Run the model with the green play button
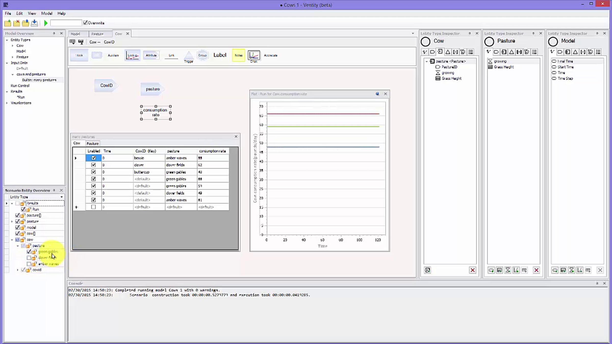The width and height of the screenshot is (612, 344). [46, 23]
